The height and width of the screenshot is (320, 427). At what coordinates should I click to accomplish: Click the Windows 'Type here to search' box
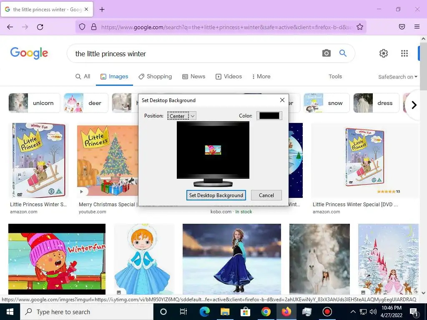[87, 312]
